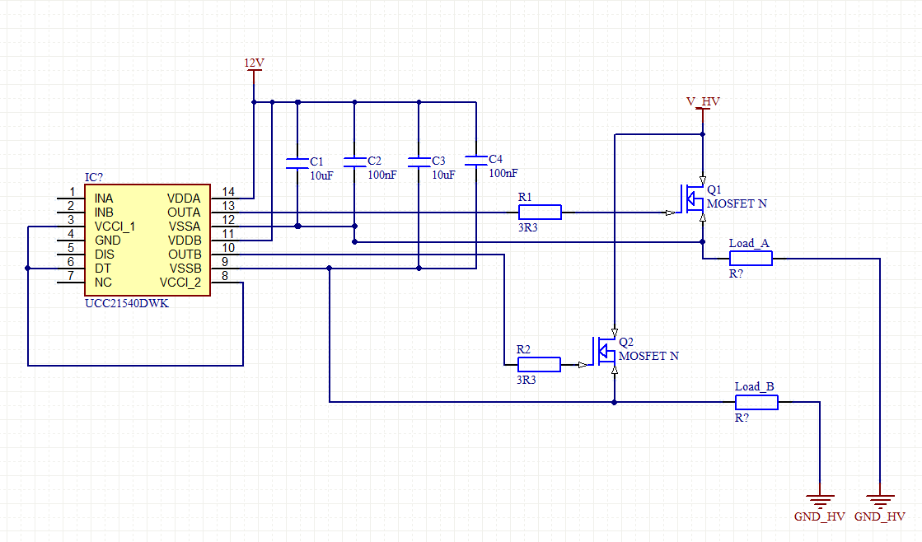Click pin number 1 on the IC

coord(73,192)
